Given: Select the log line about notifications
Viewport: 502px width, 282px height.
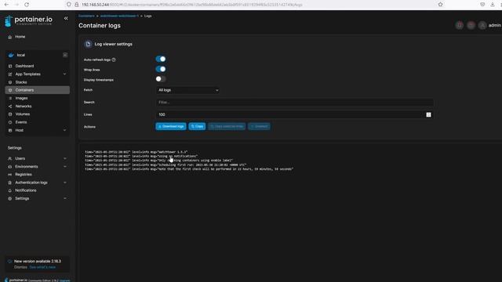Looking at the screenshot, I should coord(141,156).
